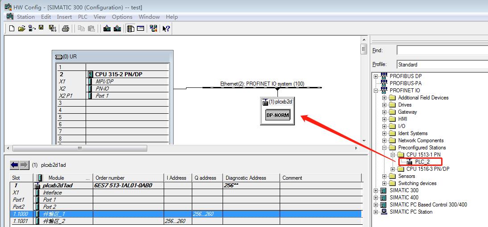
Task: Collapse the Preconfigured Stations folder
Action: click(x=385, y=148)
